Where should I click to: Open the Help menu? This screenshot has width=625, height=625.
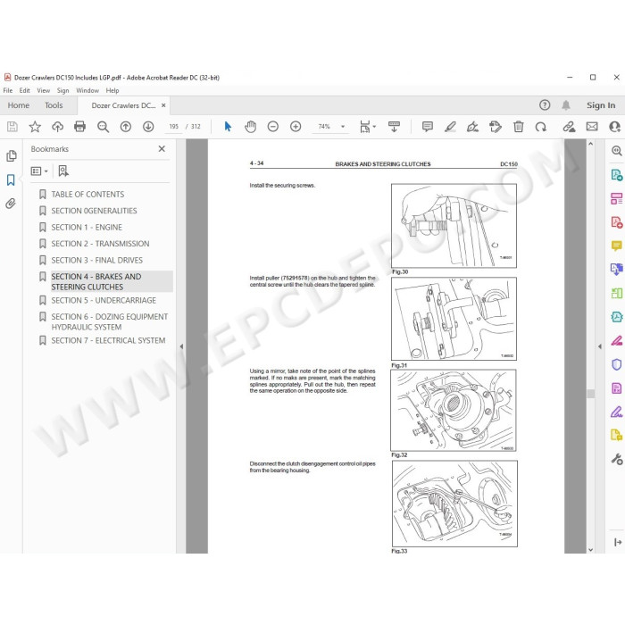click(112, 90)
